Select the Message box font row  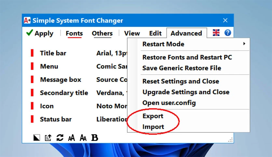[79, 79]
